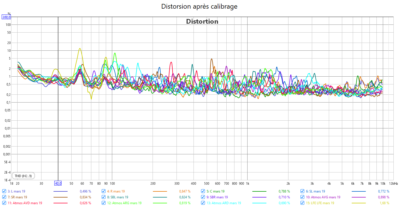Click the THD (H2..9) selector button
Image resolution: width=399 pixels, height=212 pixels.
click(23, 176)
